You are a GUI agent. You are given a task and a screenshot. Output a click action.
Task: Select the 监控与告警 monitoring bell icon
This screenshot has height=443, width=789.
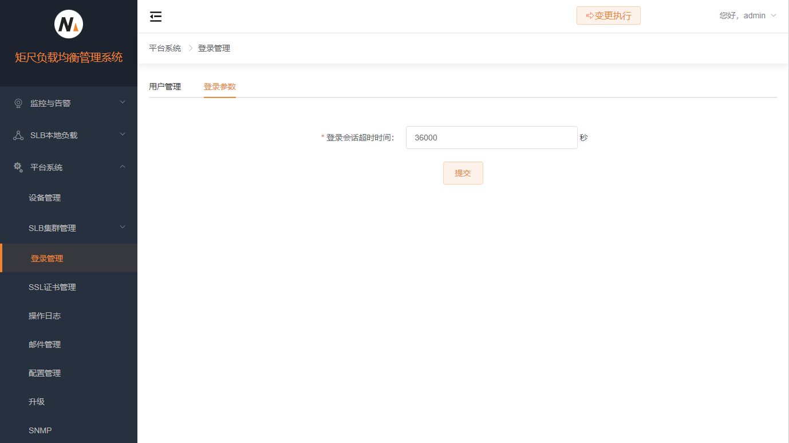[17, 103]
